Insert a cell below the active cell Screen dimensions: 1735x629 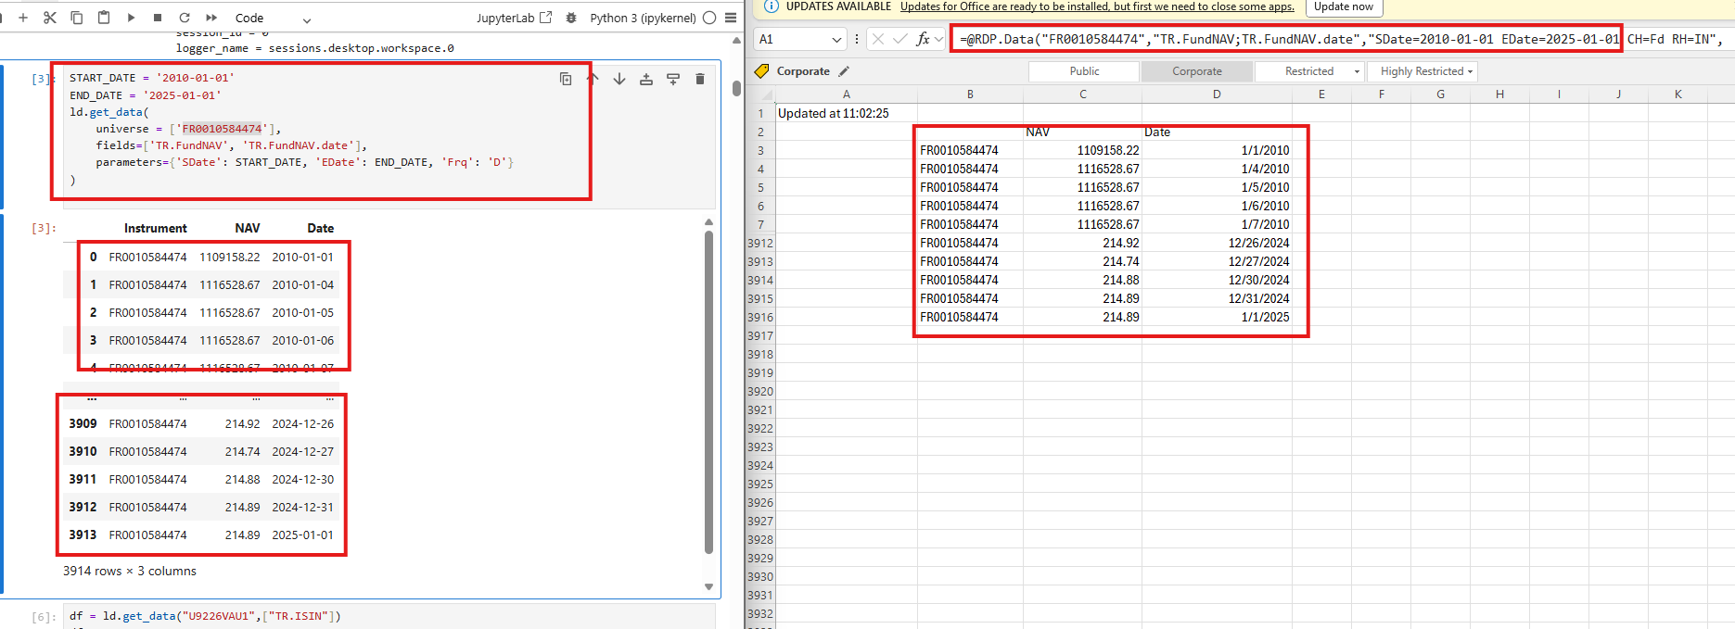point(673,79)
